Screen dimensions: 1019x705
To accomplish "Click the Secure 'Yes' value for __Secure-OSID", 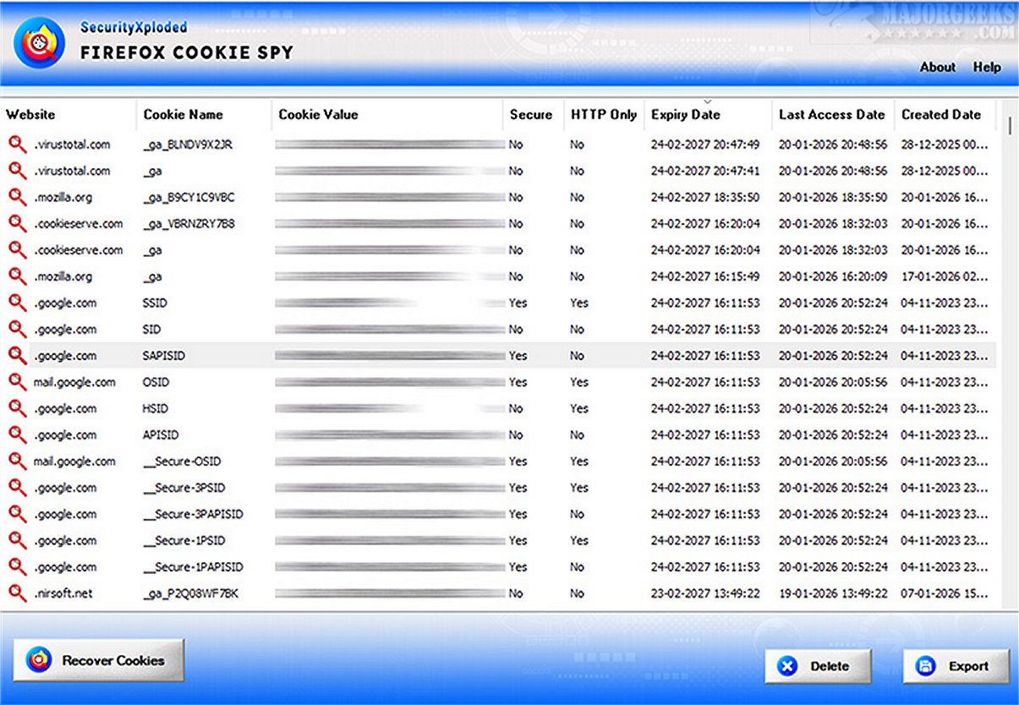I will pos(518,462).
